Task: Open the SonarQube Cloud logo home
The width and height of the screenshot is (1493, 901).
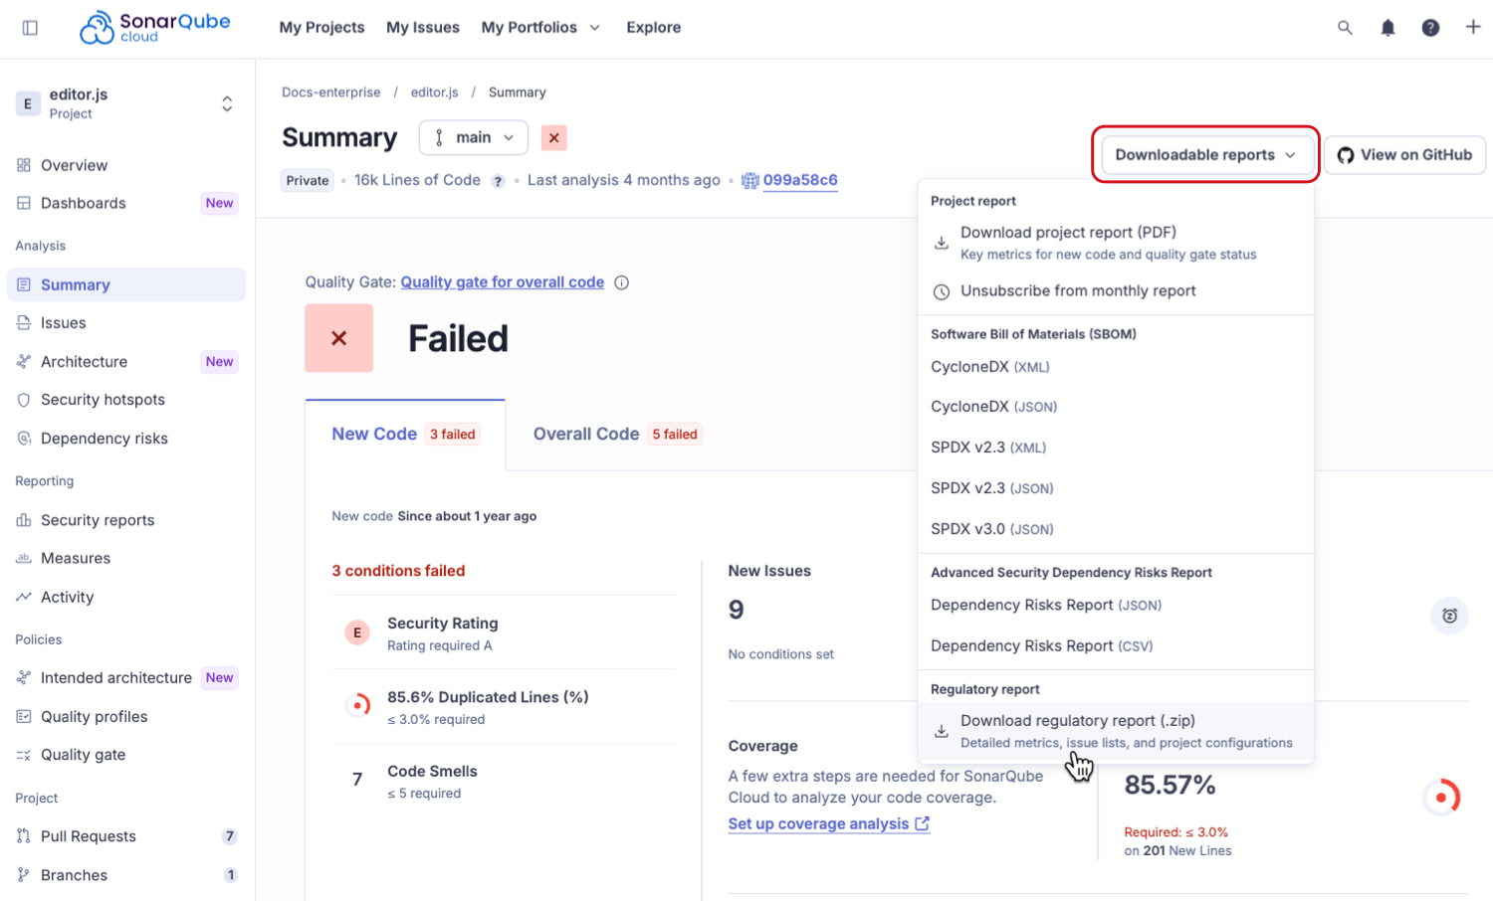Action: click(154, 28)
